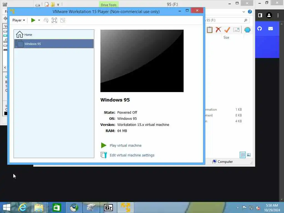Expand the Explorer ribbon chevron
Viewport: 284px width, 213px height.
point(244,12)
